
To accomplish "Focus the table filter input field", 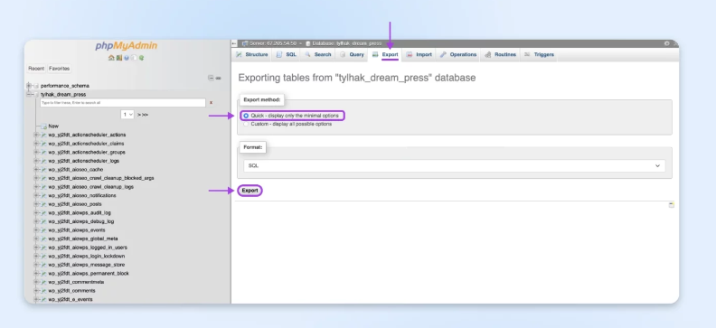I will (123, 103).
